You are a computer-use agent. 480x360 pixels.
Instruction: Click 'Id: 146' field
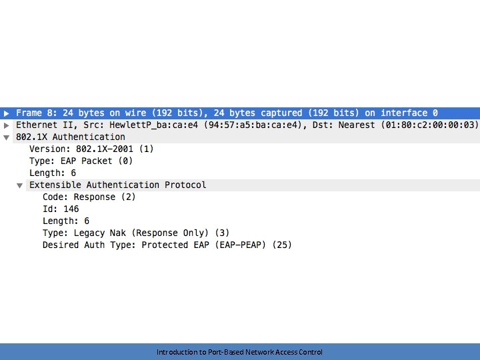(x=61, y=209)
